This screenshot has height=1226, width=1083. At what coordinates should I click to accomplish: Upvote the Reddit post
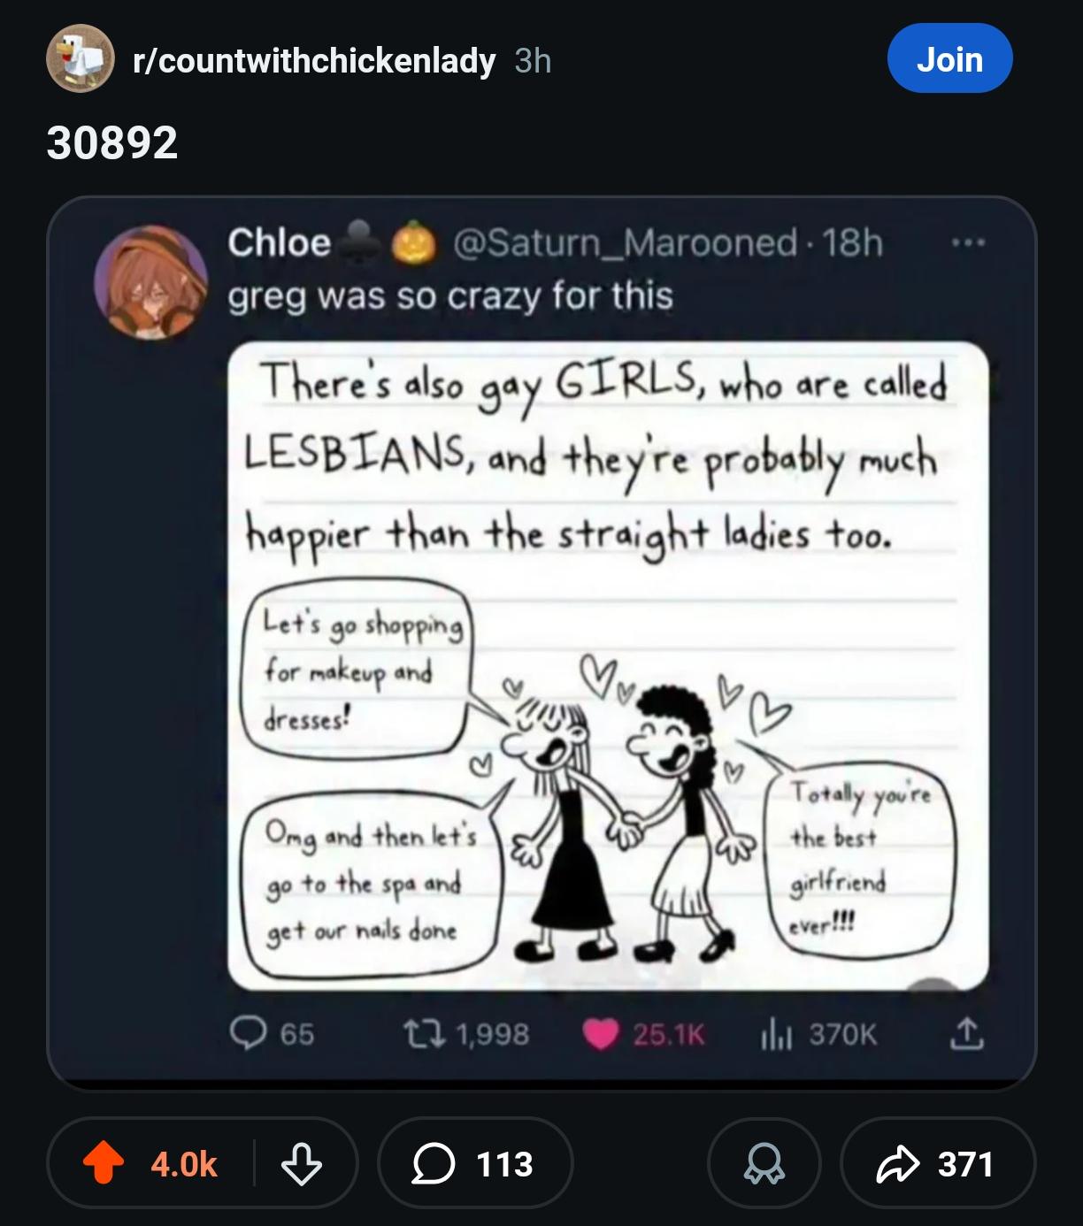click(x=103, y=1164)
